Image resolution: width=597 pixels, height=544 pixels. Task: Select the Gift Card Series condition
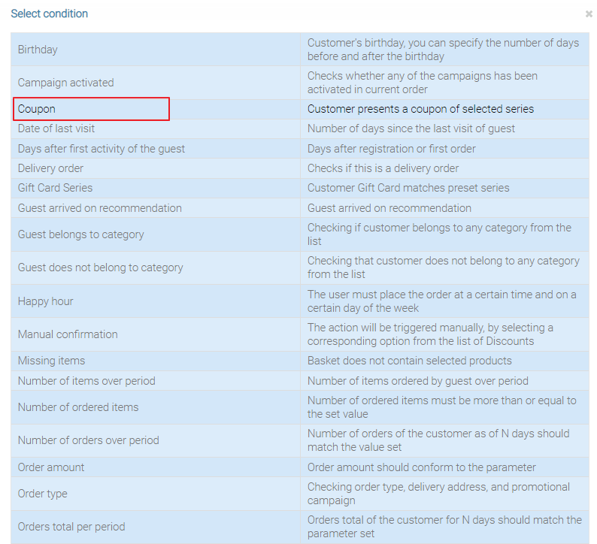(55, 188)
